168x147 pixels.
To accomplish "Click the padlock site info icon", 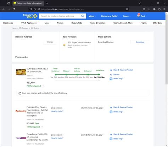I will [x=35, y=9].
